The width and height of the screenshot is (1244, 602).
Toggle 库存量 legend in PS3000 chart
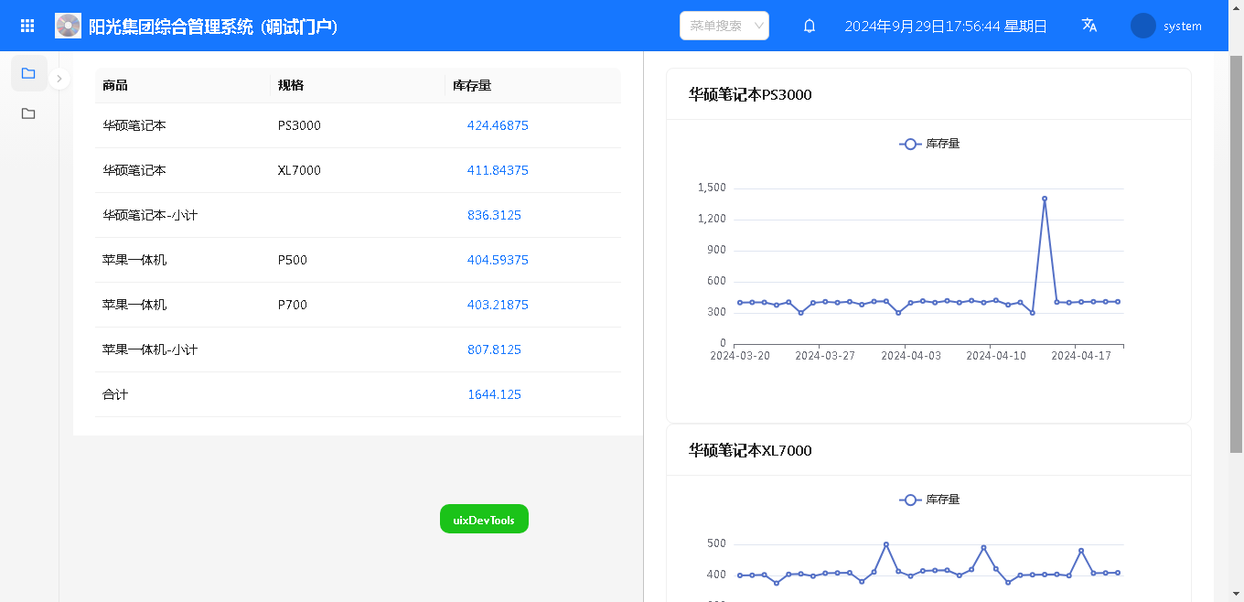(929, 144)
